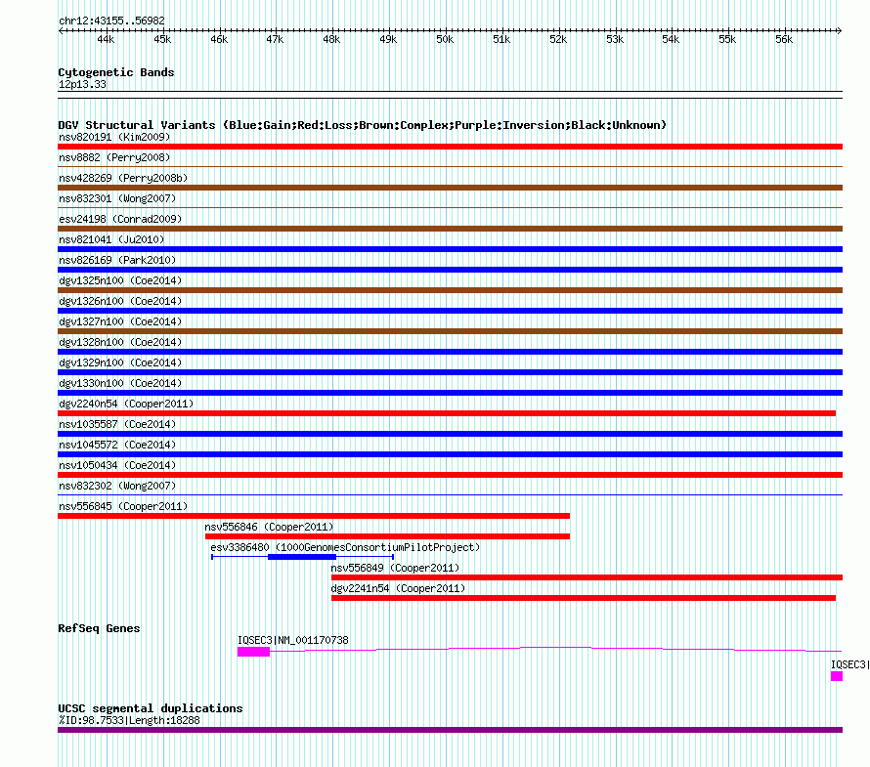The width and height of the screenshot is (870, 767).
Task: Click the UCSC segmental duplications track title
Action: click(x=151, y=708)
